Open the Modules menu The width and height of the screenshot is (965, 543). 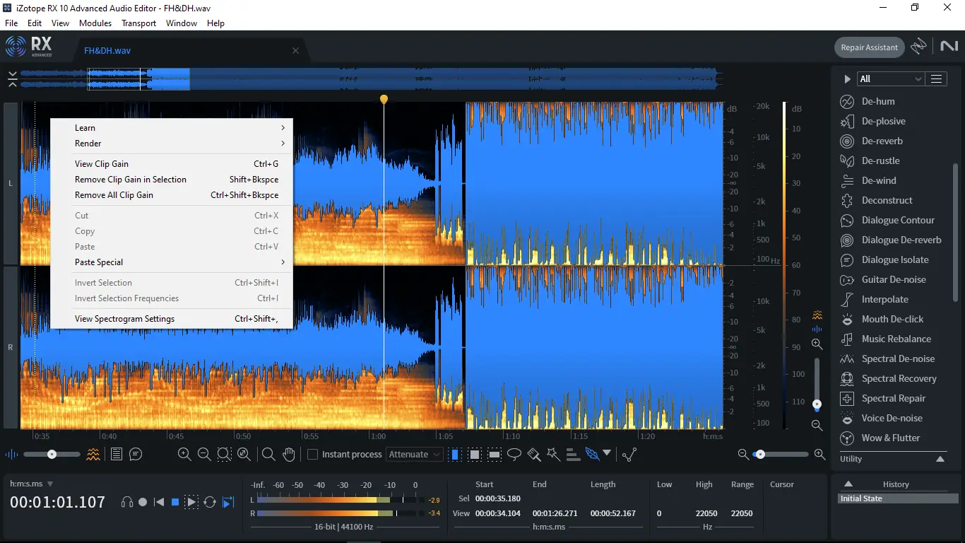point(95,23)
